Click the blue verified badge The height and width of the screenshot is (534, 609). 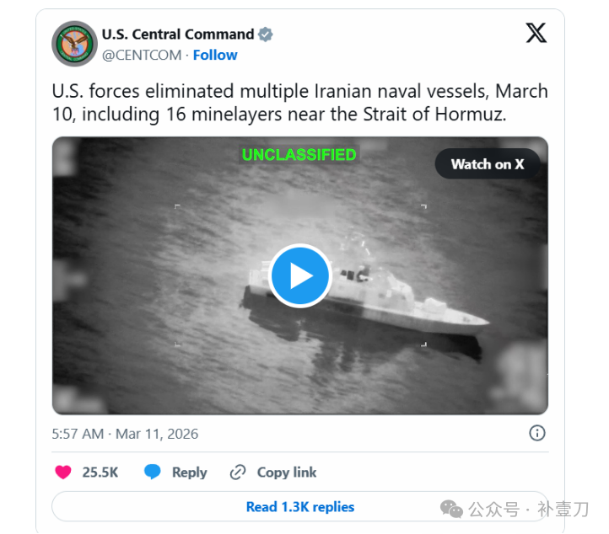266,35
